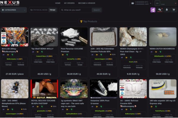Viewport: 178px width, 118px height.
Task: Click the box icon beside PHYSICAL MODE
Action: click(31, 10)
